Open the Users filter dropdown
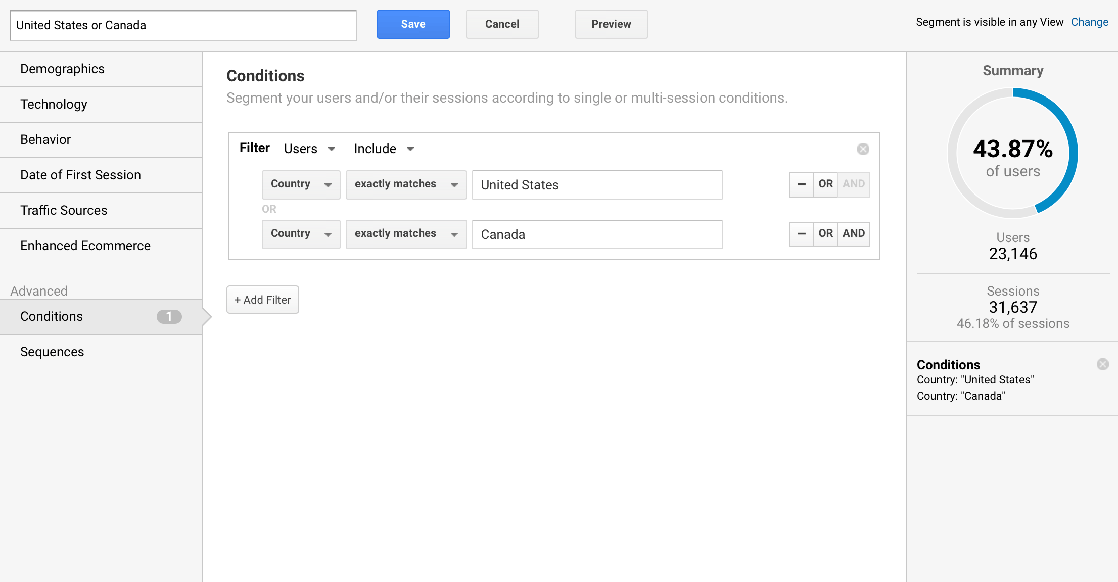 pyautogui.click(x=309, y=149)
